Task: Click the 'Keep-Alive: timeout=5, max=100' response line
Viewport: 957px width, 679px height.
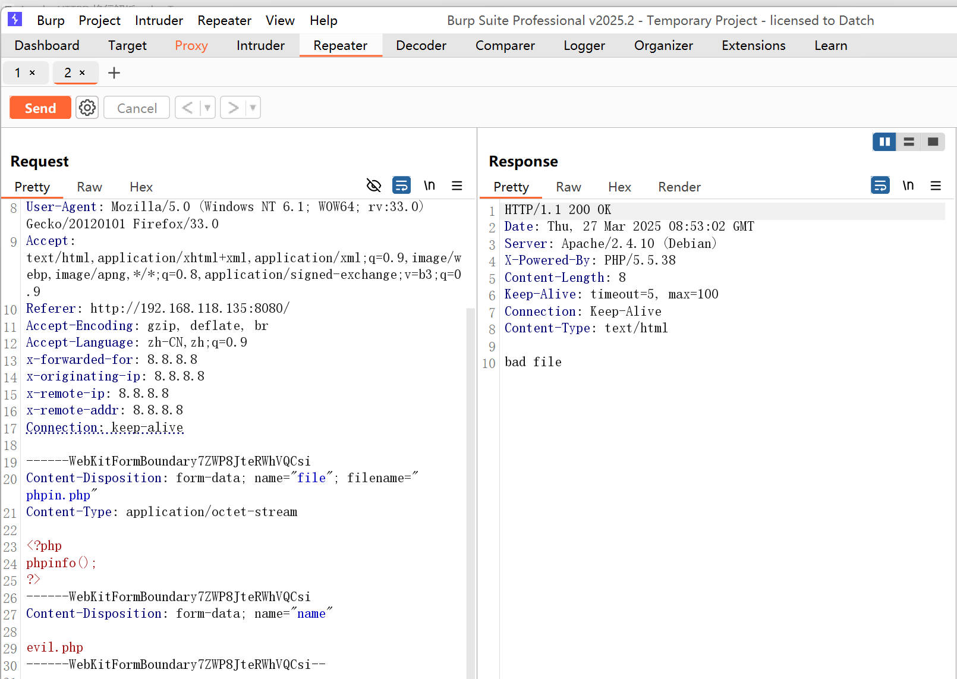Action: pyautogui.click(x=611, y=294)
